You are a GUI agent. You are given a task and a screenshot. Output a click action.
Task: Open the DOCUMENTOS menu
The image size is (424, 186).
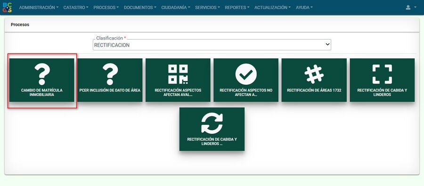(140, 8)
